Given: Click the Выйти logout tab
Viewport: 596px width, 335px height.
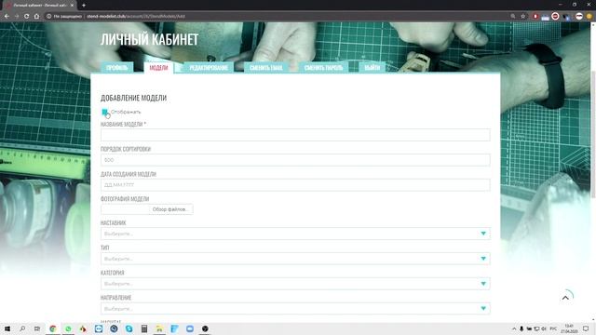Looking at the screenshot, I should [x=372, y=68].
